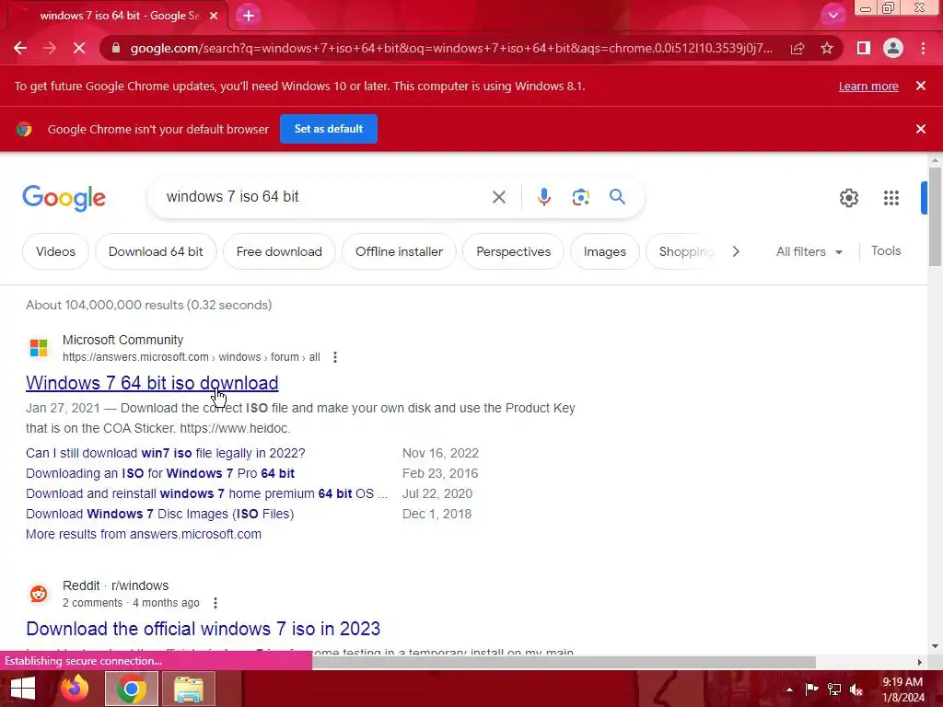Select the Download 64 bit chip
943x707 pixels.
point(155,251)
